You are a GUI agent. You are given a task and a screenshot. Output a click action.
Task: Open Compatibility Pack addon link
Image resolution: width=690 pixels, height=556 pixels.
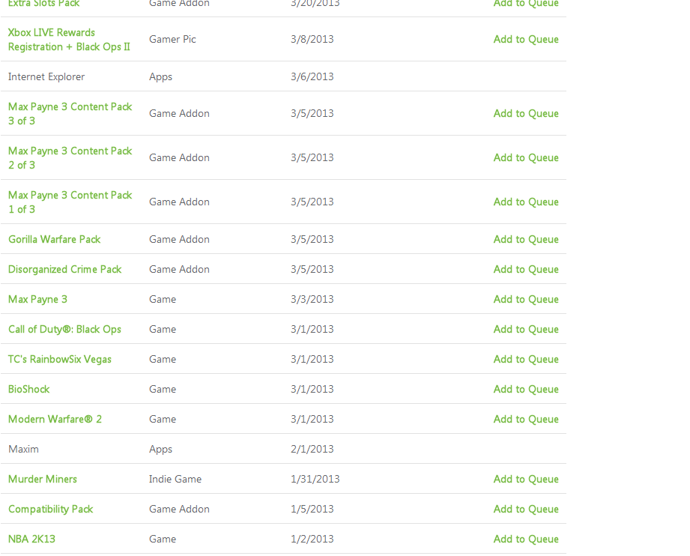click(51, 509)
